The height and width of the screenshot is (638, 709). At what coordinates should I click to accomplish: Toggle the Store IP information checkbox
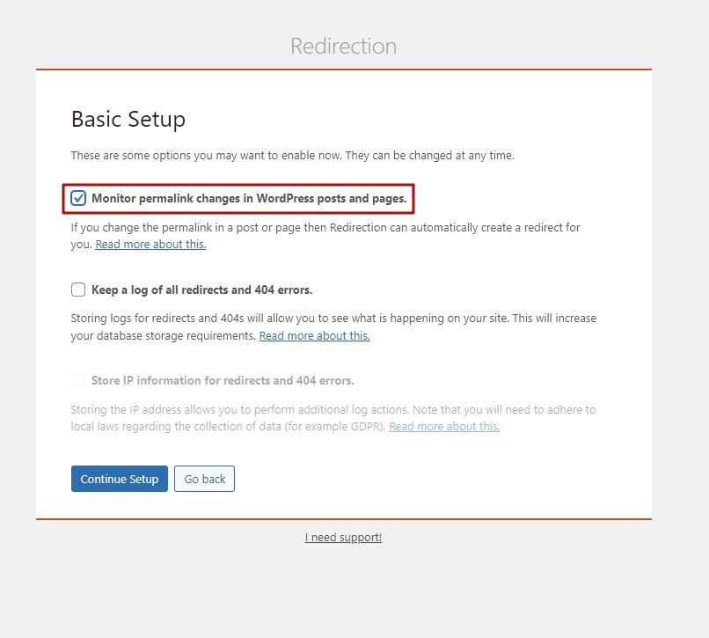click(x=78, y=380)
